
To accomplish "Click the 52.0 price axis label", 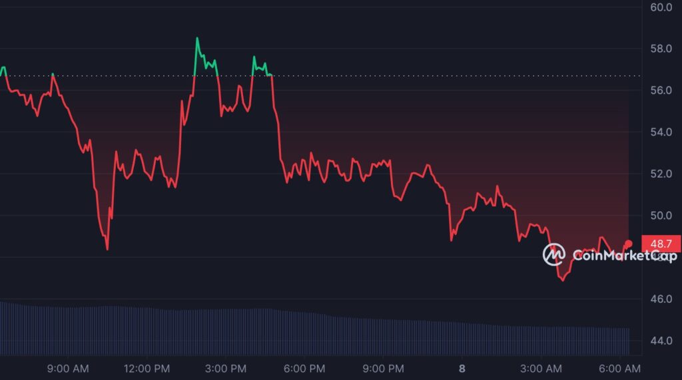I will pos(661,174).
